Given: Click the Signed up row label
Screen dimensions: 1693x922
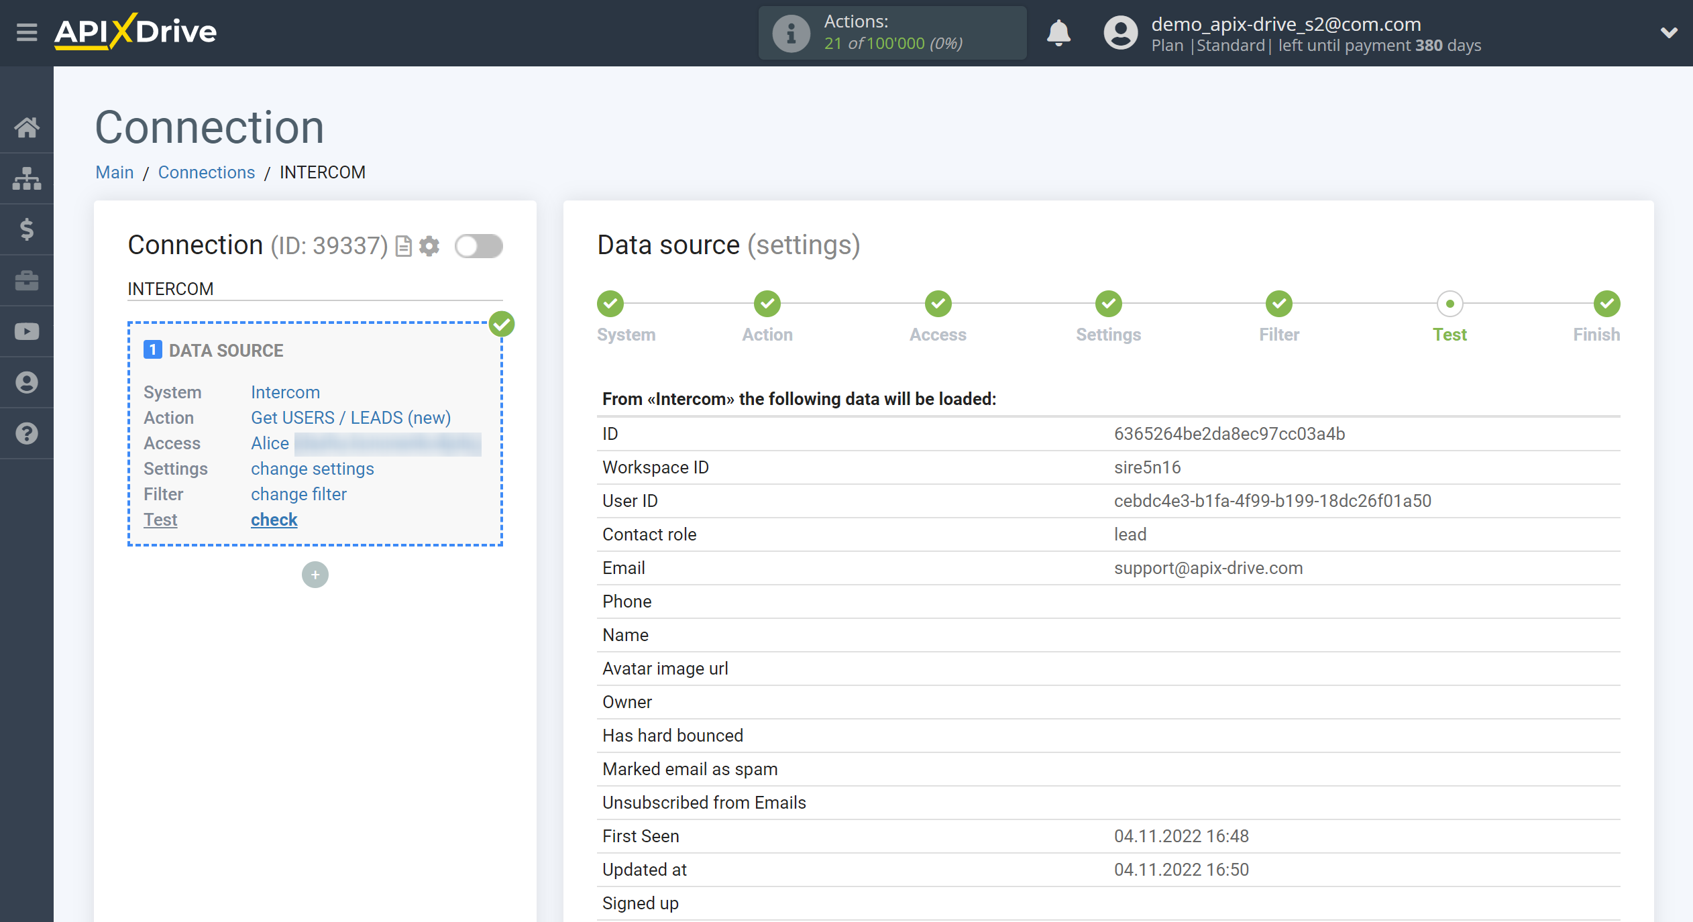Looking at the screenshot, I should click(x=641, y=903).
